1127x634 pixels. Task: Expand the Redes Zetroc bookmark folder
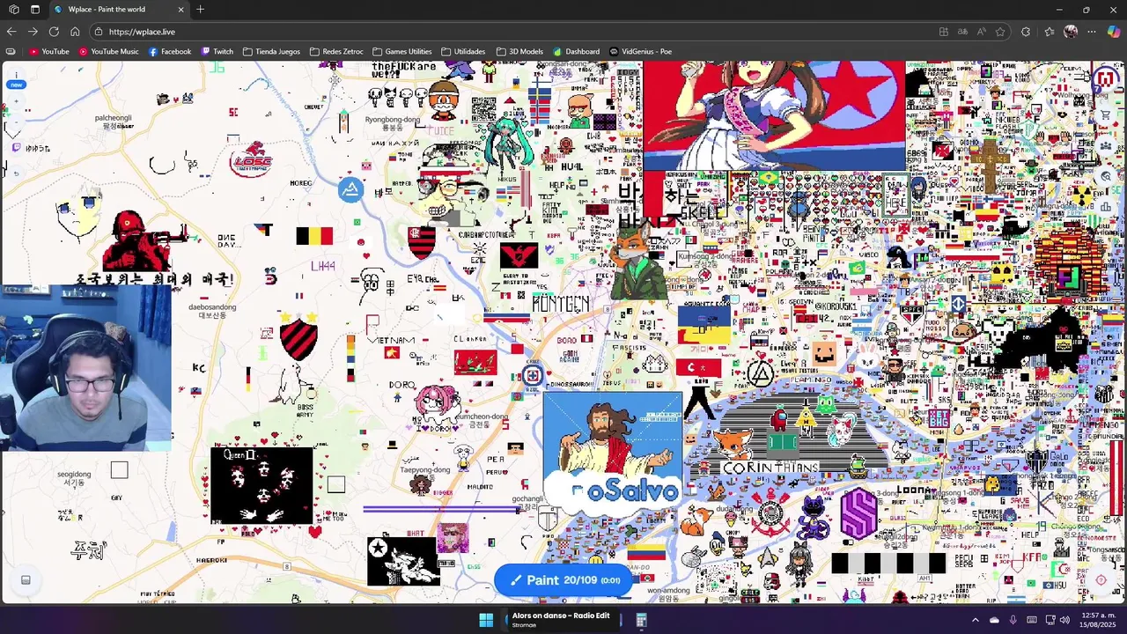(336, 52)
